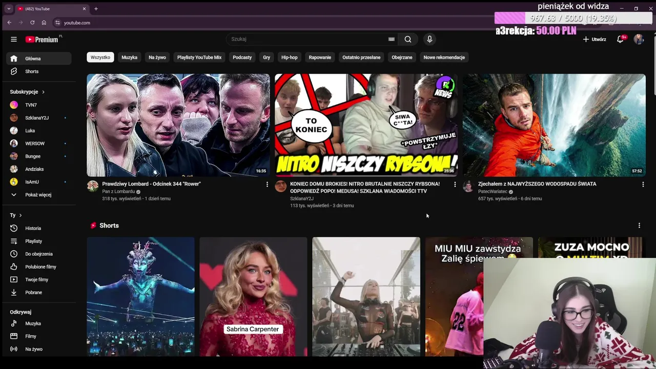
Task: Open Filmy under Odkrywaj
Action: coord(39,336)
